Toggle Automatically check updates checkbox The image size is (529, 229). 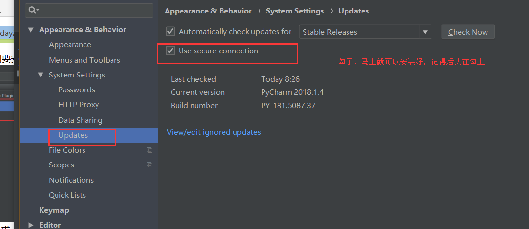170,32
